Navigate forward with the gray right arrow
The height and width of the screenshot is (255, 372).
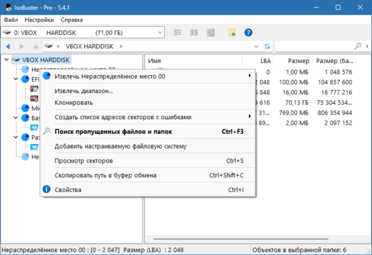tap(22, 47)
